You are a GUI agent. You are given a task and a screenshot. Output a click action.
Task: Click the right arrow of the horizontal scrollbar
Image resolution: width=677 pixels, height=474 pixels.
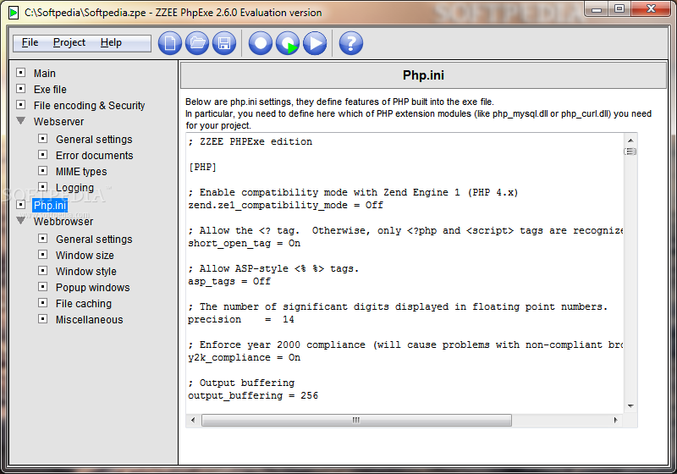click(x=616, y=420)
